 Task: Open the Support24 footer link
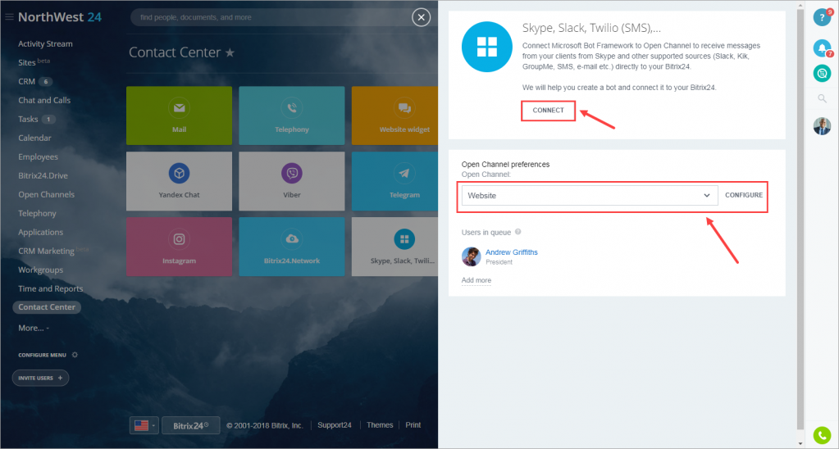coord(335,425)
